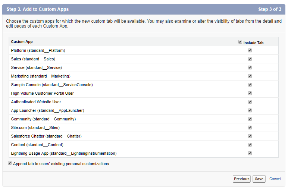Uncheck Lightning Usage App Include Tab
288x189 pixels.
coord(250,153)
